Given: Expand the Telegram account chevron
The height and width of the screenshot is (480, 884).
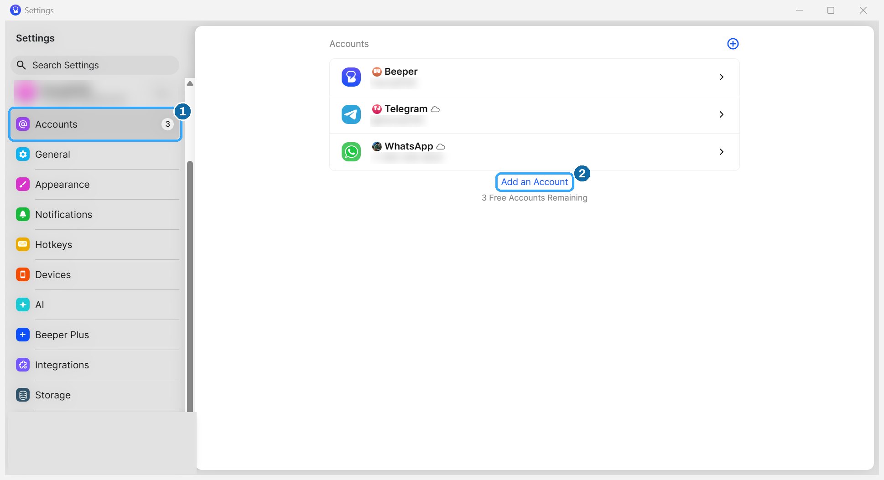Looking at the screenshot, I should pyautogui.click(x=721, y=114).
